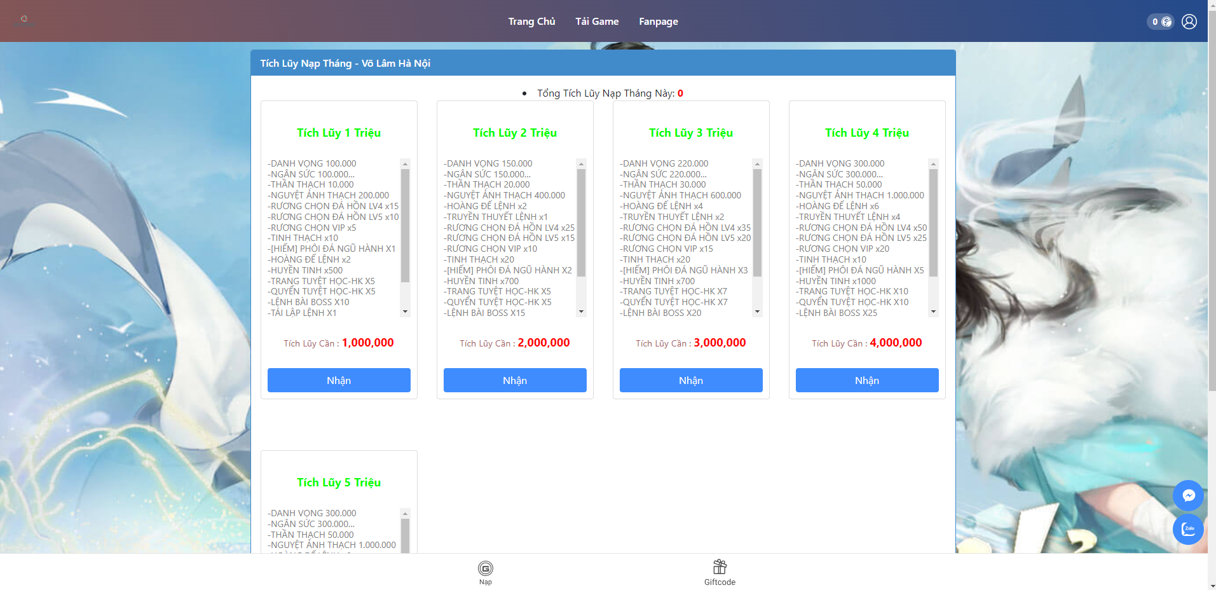The image size is (1216, 590).
Task: Click up arrow of 4 Triệu reward list
Action: tap(933, 164)
